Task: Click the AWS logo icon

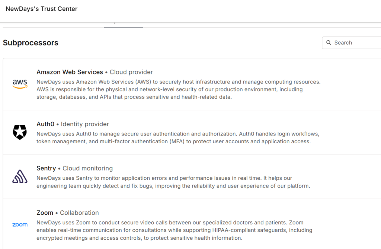Action: tap(20, 84)
